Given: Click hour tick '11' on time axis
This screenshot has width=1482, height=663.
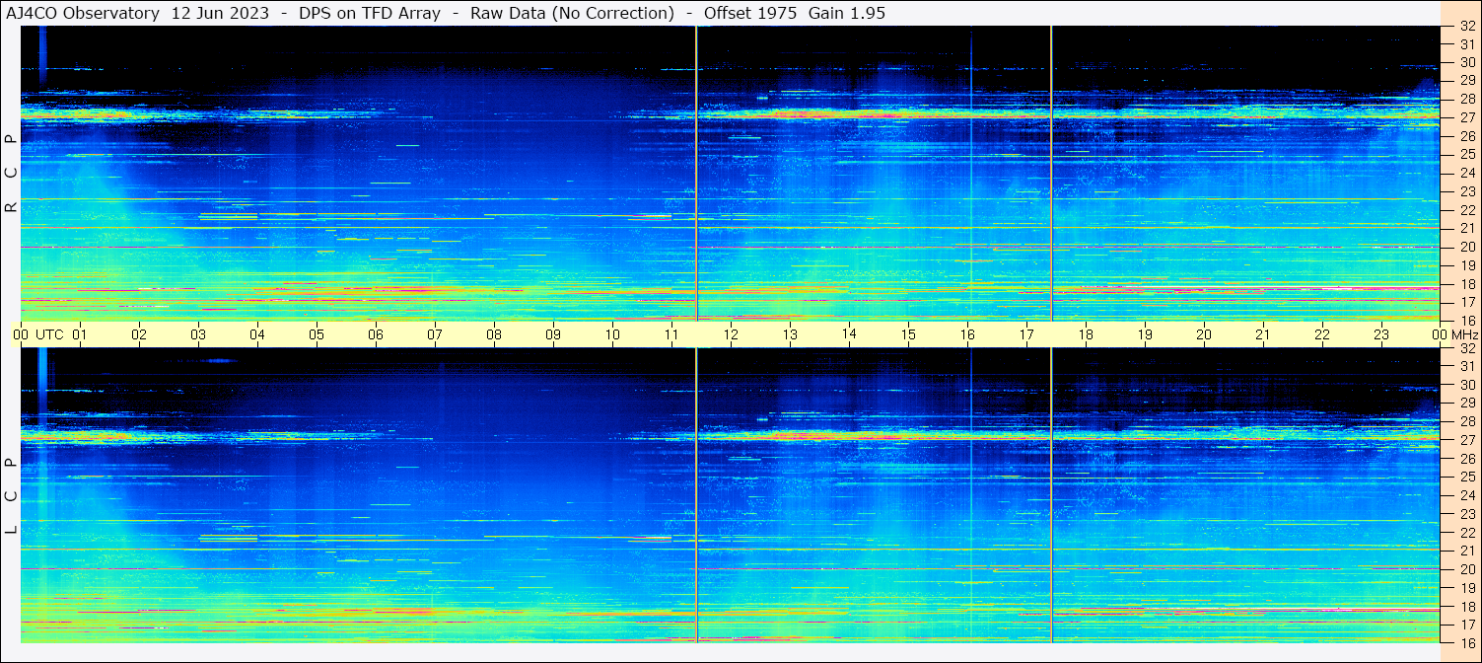Looking at the screenshot, I should pyautogui.click(x=671, y=334).
